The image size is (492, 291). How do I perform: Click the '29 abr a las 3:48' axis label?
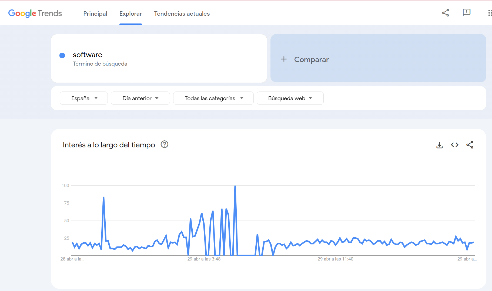click(x=204, y=259)
